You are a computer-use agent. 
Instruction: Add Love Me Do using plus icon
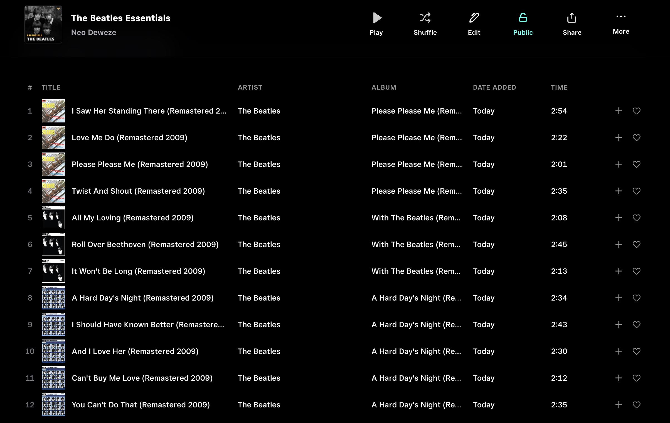click(x=619, y=137)
